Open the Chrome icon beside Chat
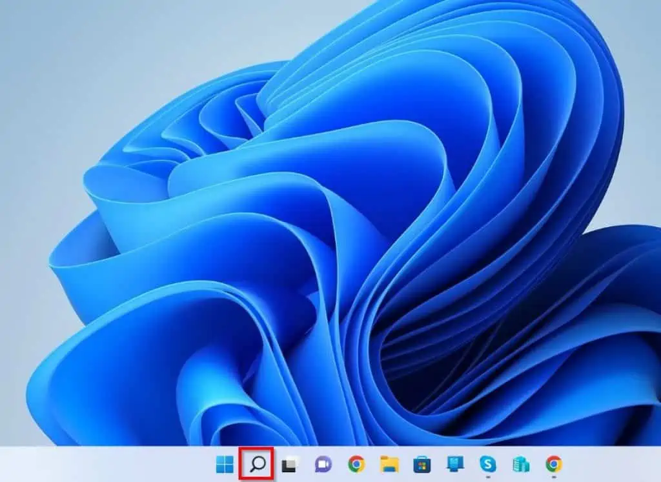The width and height of the screenshot is (661, 482). point(356,464)
